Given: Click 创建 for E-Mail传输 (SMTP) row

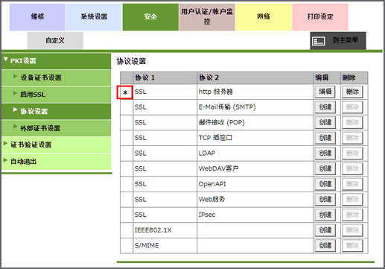Looking at the screenshot, I should click(x=325, y=107).
